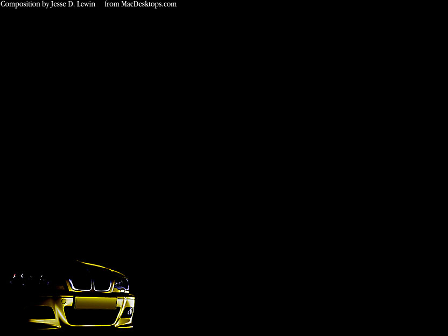The height and width of the screenshot is (336, 448).
Task: Click the "from MacDesktops.com" text
Action: pyautogui.click(x=141, y=4)
